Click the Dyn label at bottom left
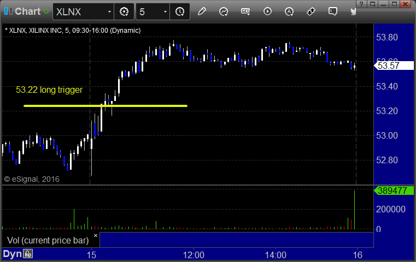Screen dimensions: 416x262 [x=12, y=254]
